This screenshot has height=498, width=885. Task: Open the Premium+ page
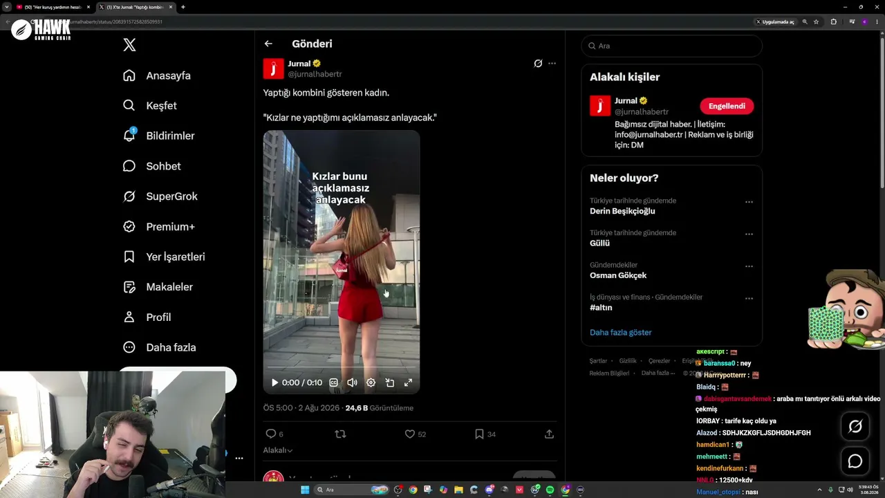click(x=158, y=226)
